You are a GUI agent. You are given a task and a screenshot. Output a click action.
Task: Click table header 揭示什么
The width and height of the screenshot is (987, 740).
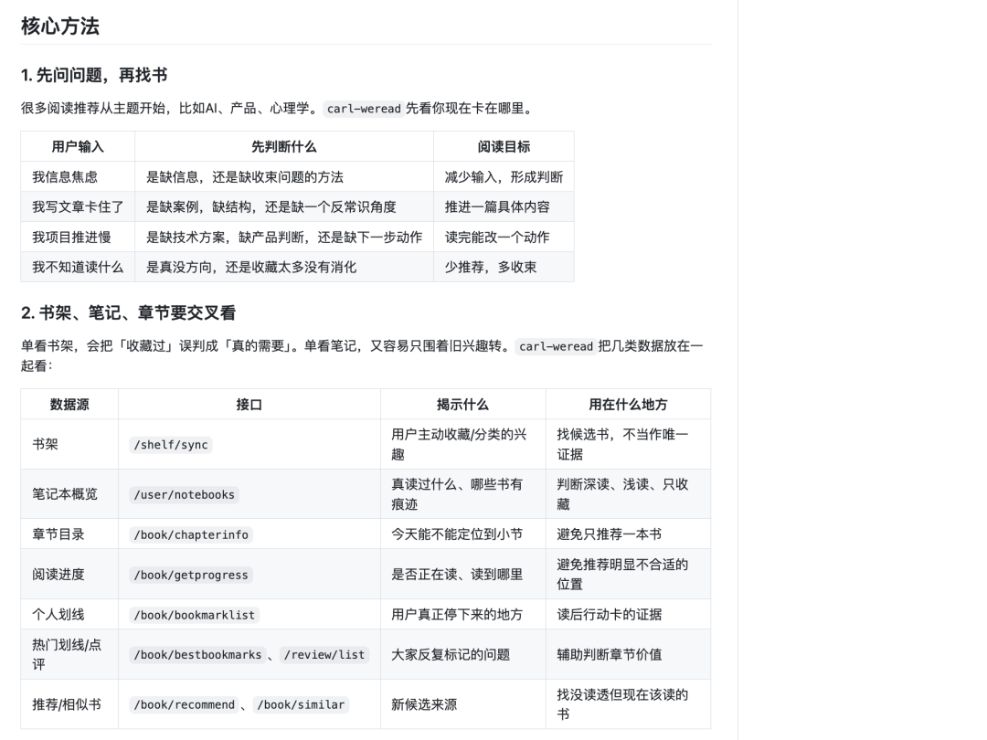pyautogui.click(x=462, y=404)
